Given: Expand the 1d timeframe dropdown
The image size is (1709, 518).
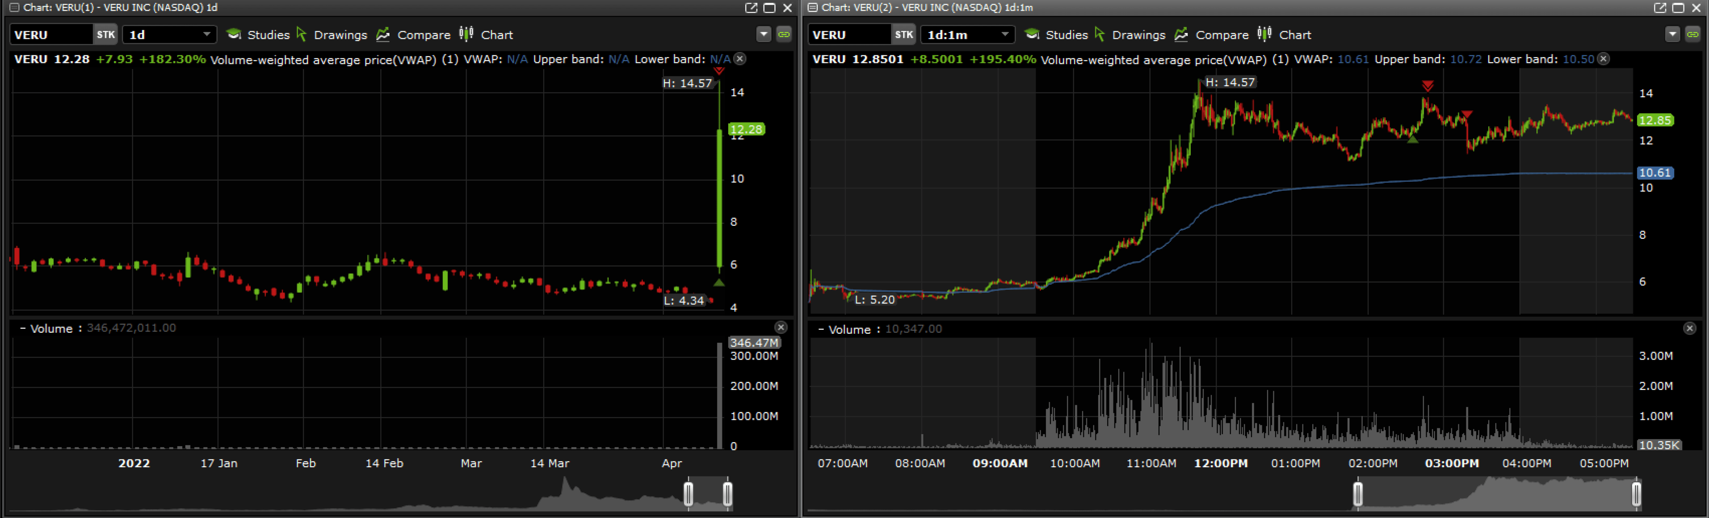Looking at the screenshot, I should pyautogui.click(x=206, y=34).
